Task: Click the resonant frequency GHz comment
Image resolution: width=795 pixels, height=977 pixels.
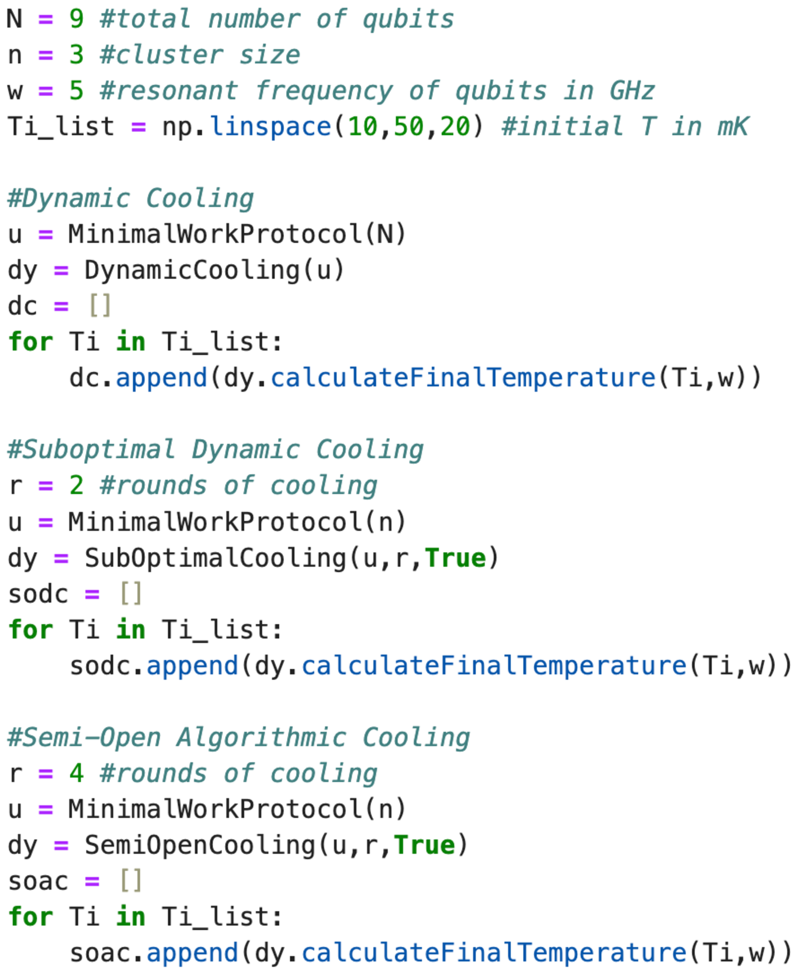Action: pos(377,91)
